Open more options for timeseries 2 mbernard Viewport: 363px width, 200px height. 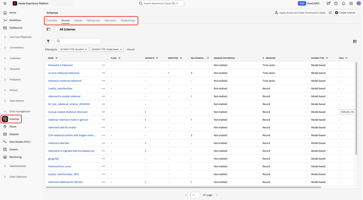click(103, 65)
